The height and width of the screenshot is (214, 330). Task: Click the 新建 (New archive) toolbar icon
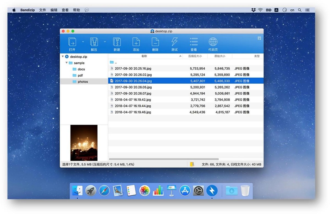(117, 42)
